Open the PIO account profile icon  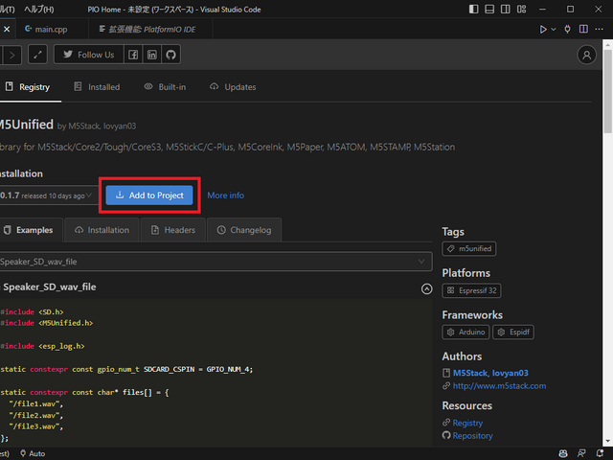[586, 56]
